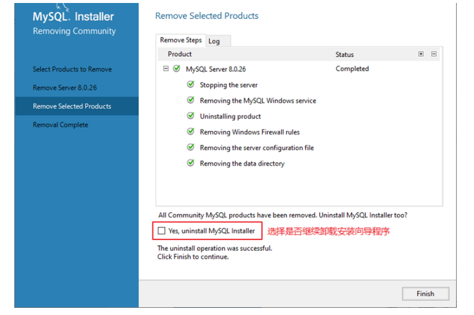The height and width of the screenshot is (315, 474).
Task: Open Select Products to Remove sidebar step
Action: click(72, 69)
